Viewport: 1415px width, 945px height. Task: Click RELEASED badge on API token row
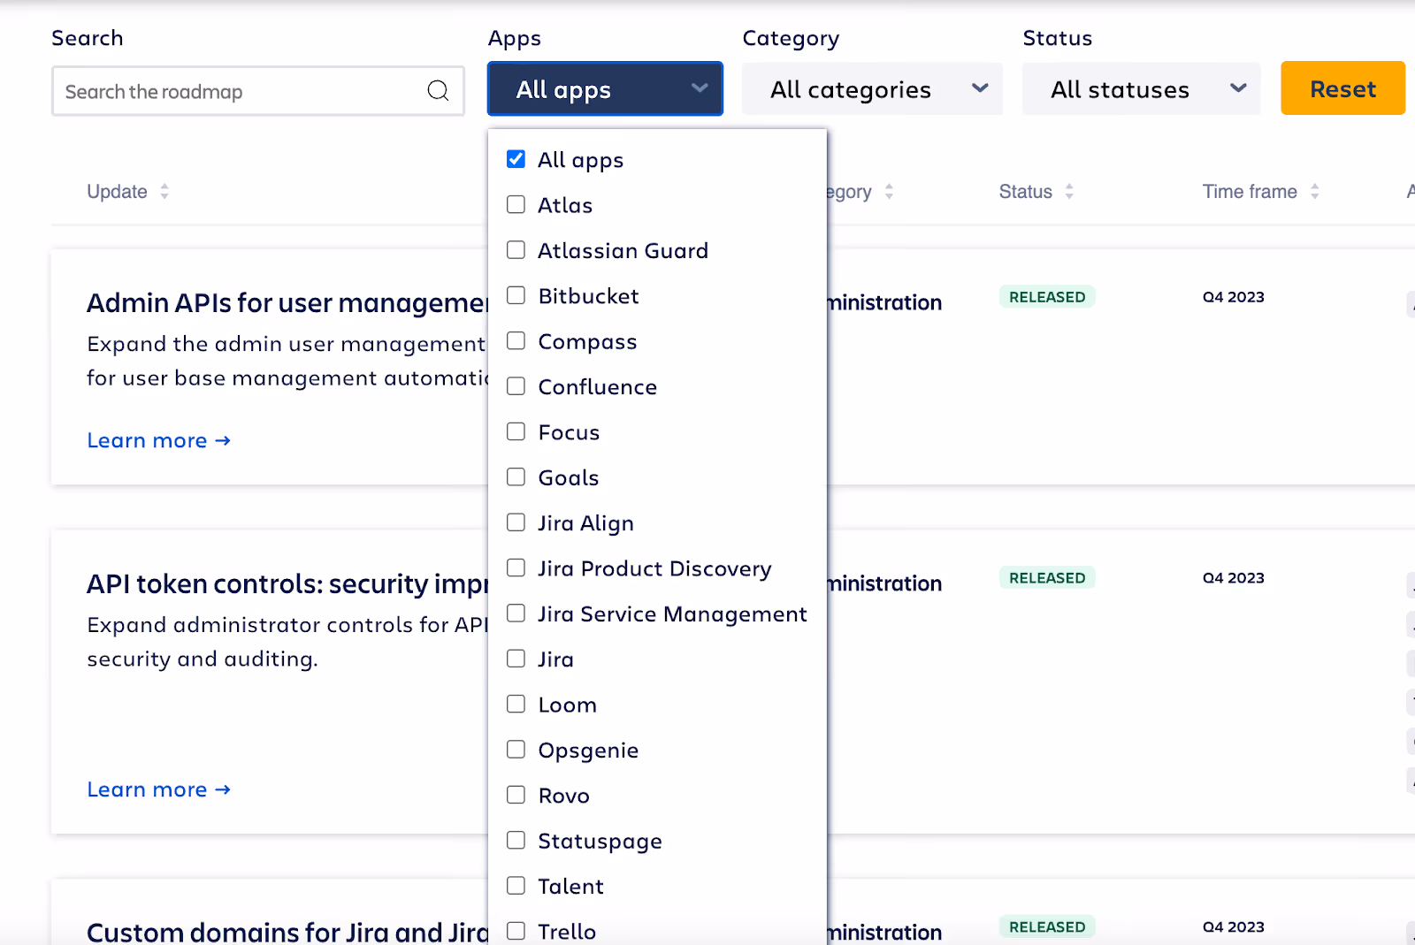[1047, 578]
